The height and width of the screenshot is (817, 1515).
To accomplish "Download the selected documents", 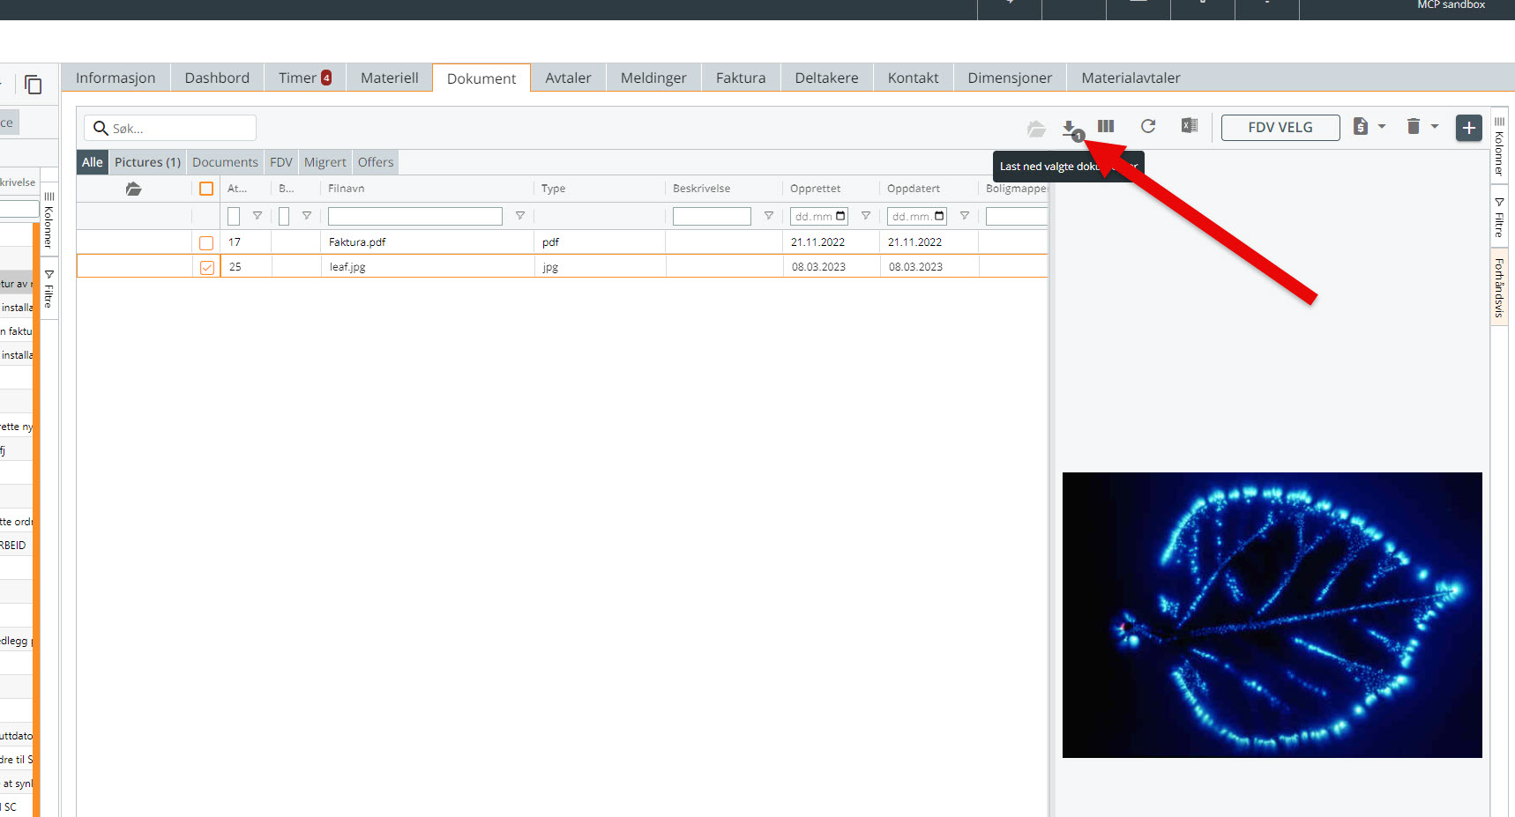I will point(1071,129).
